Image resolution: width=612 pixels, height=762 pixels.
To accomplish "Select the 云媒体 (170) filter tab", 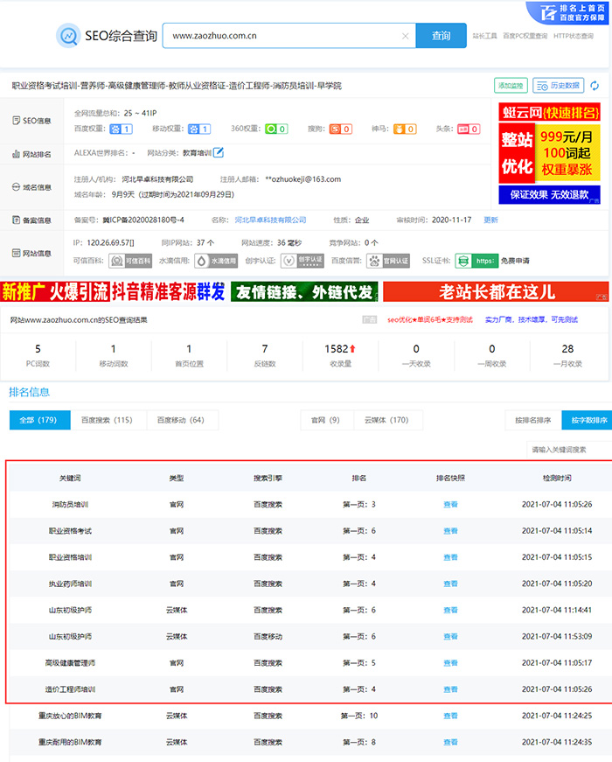I will (x=386, y=421).
